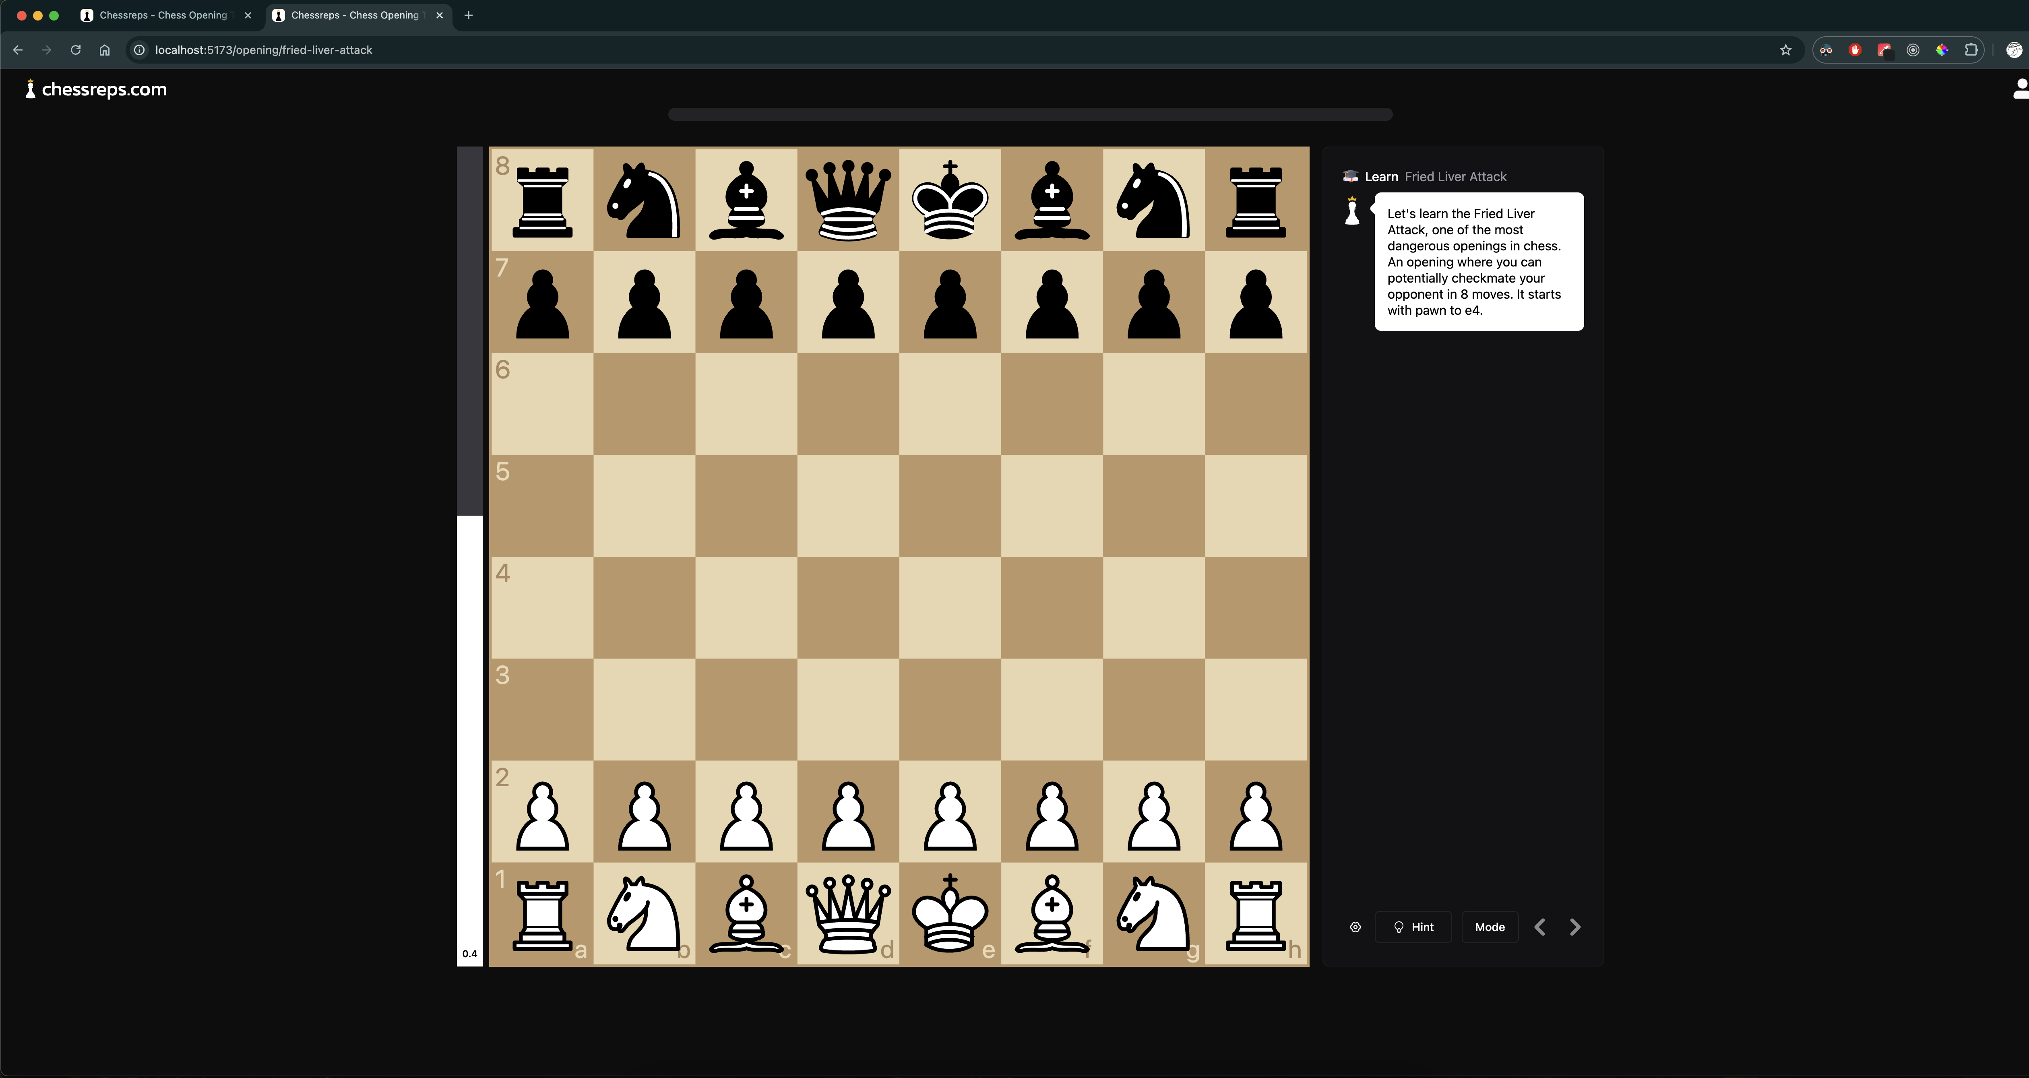This screenshot has height=1078, width=2029.
Task: Click the chessreps.com pawn logo
Action: coord(30,89)
